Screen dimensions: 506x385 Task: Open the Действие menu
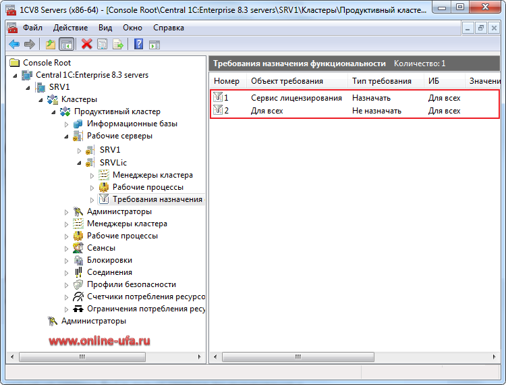[70, 28]
